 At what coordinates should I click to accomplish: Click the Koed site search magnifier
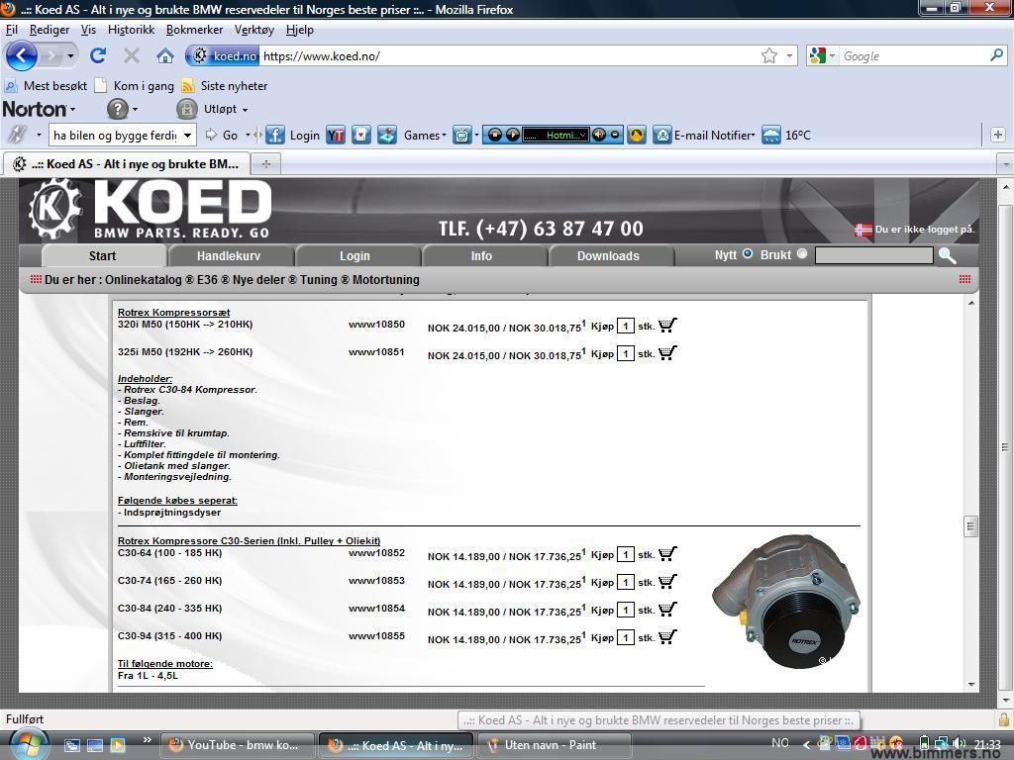pyautogui.click(x=948, y=256)
